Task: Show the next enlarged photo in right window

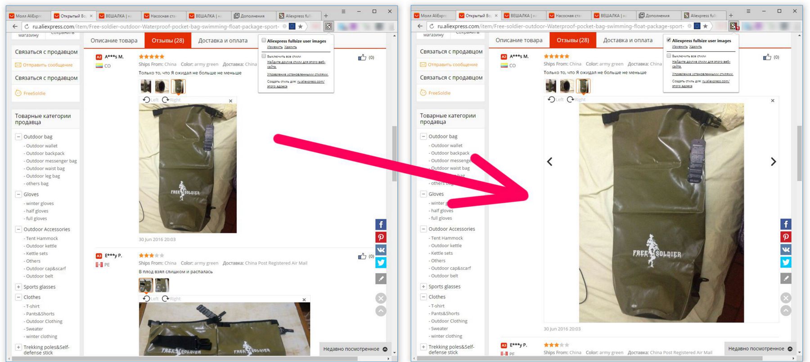Action: point(773,162)
